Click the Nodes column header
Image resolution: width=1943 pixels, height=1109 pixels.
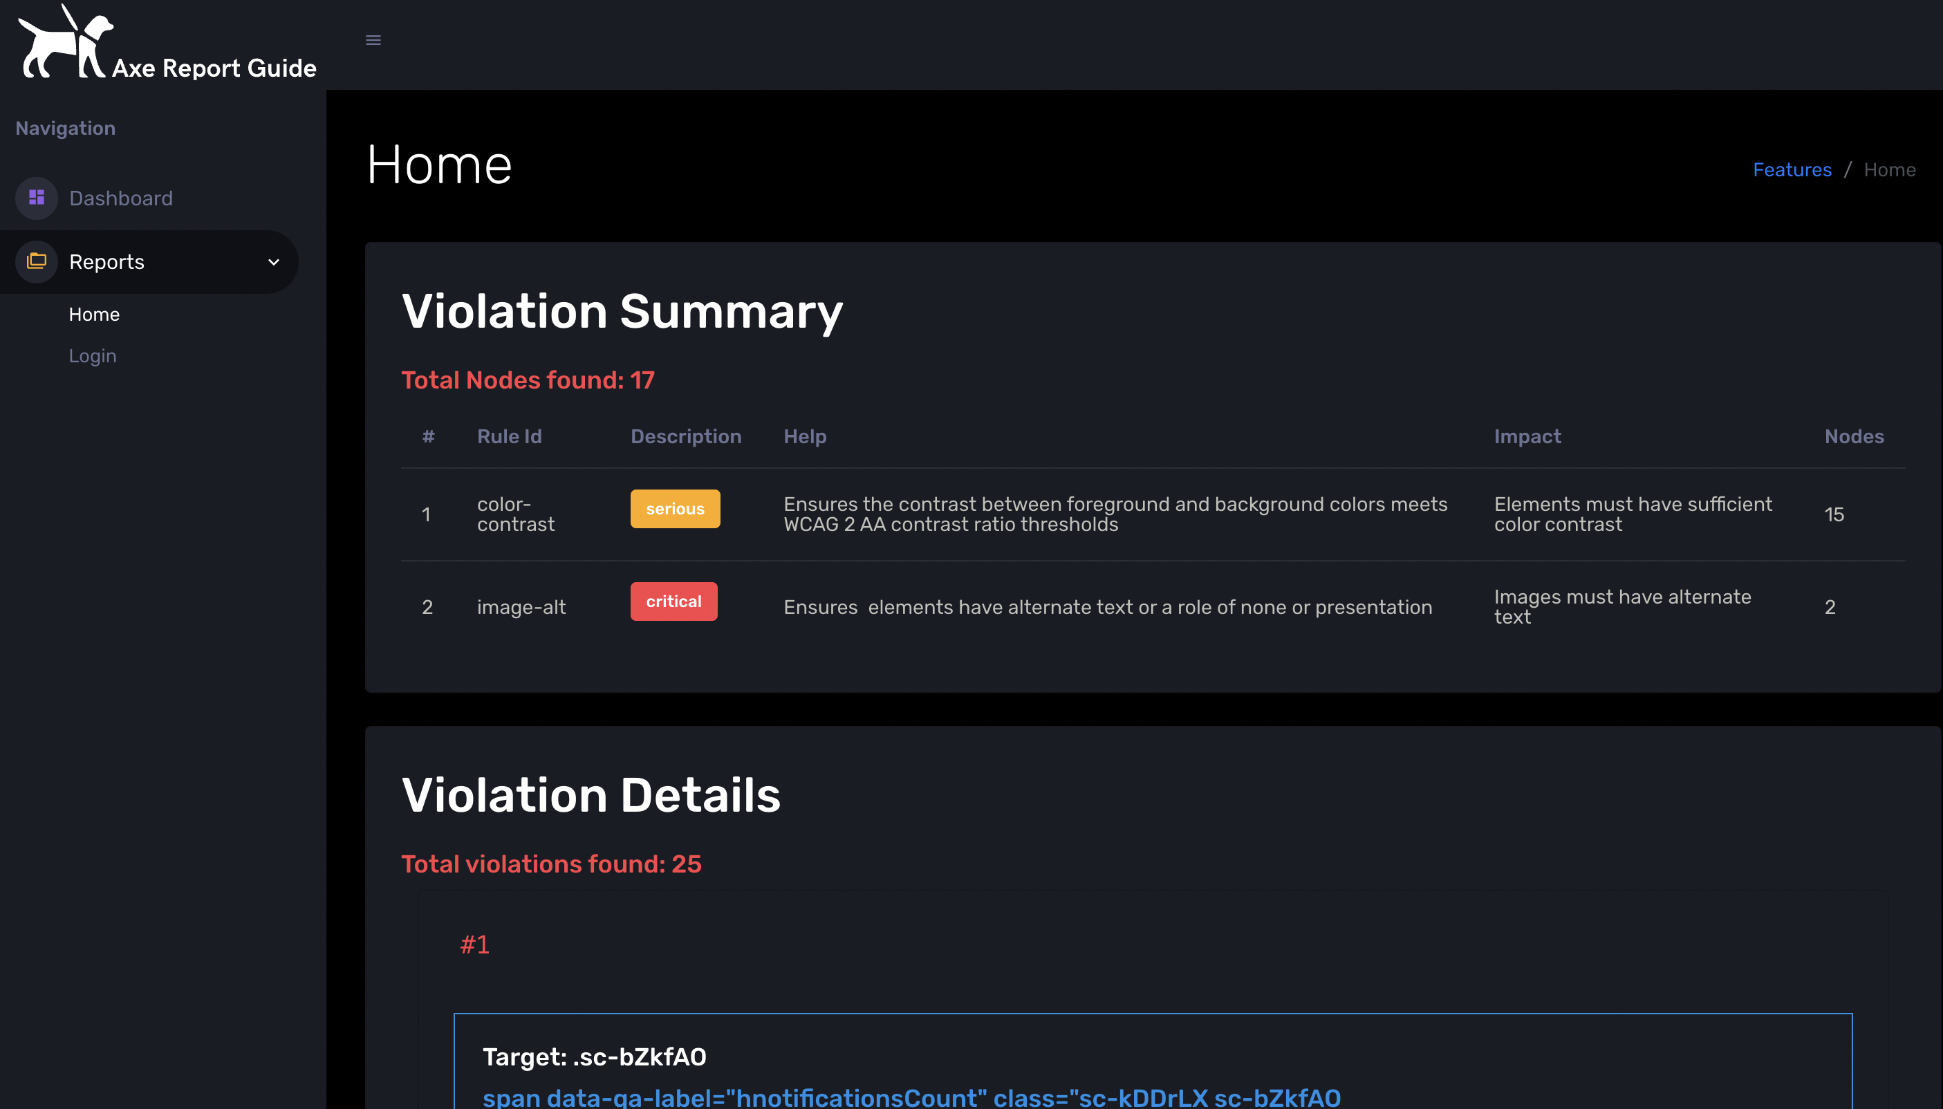pyautogui.click(x=1853, y=436)
